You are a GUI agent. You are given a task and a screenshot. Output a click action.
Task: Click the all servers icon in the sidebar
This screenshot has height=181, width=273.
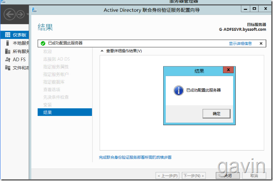tap(8, 51)
